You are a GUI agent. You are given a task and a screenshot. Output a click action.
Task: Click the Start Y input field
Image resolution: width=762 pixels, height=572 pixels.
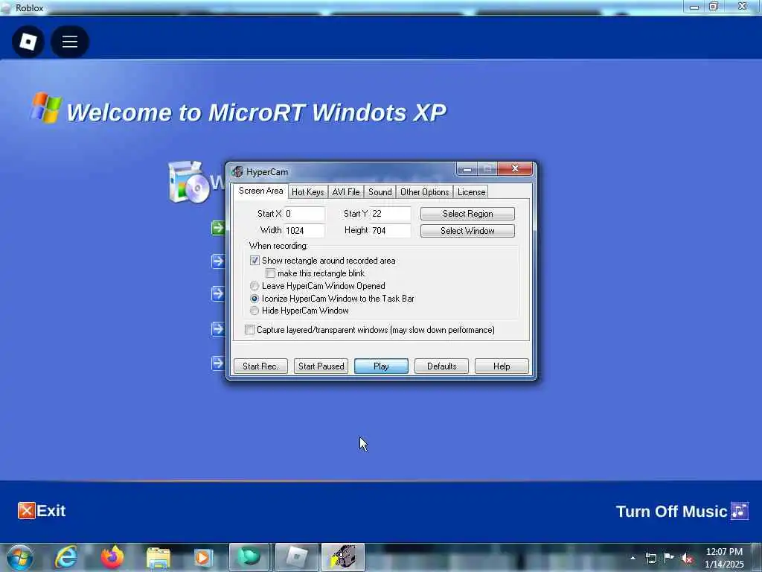[x=391, y=214]
